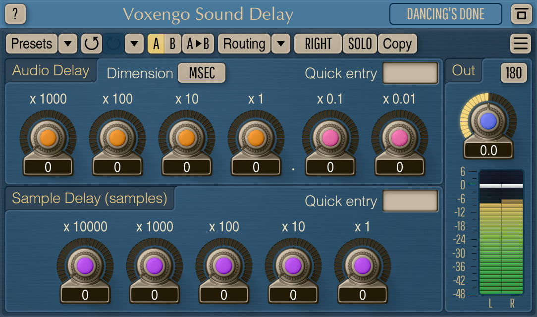Viewport: 537px width, 317px height.
Task: Click the blue Out gain knob
Action: pos(488,120)
